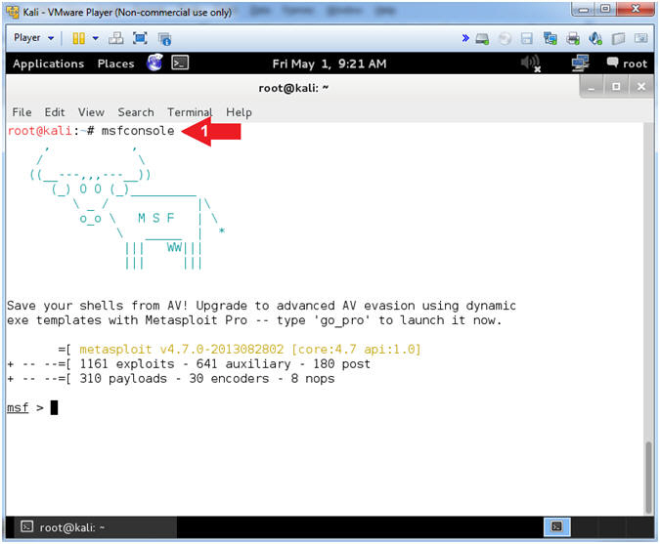This screenshot has height=544, width=660.
Task: Click the VMware window title icon
Action: (x=13, y=12)
